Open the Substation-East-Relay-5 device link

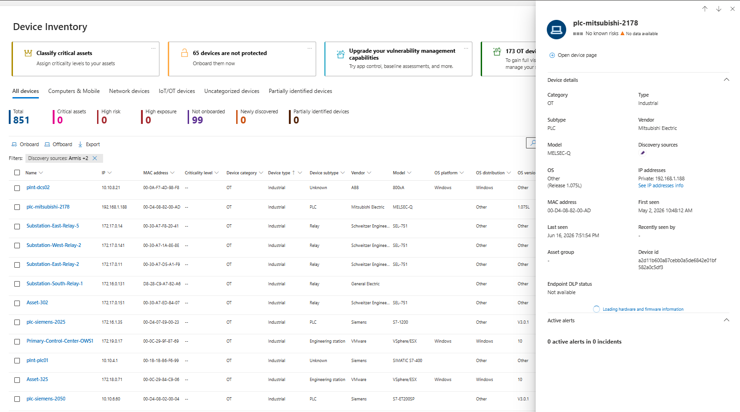(x=53, y=226)
